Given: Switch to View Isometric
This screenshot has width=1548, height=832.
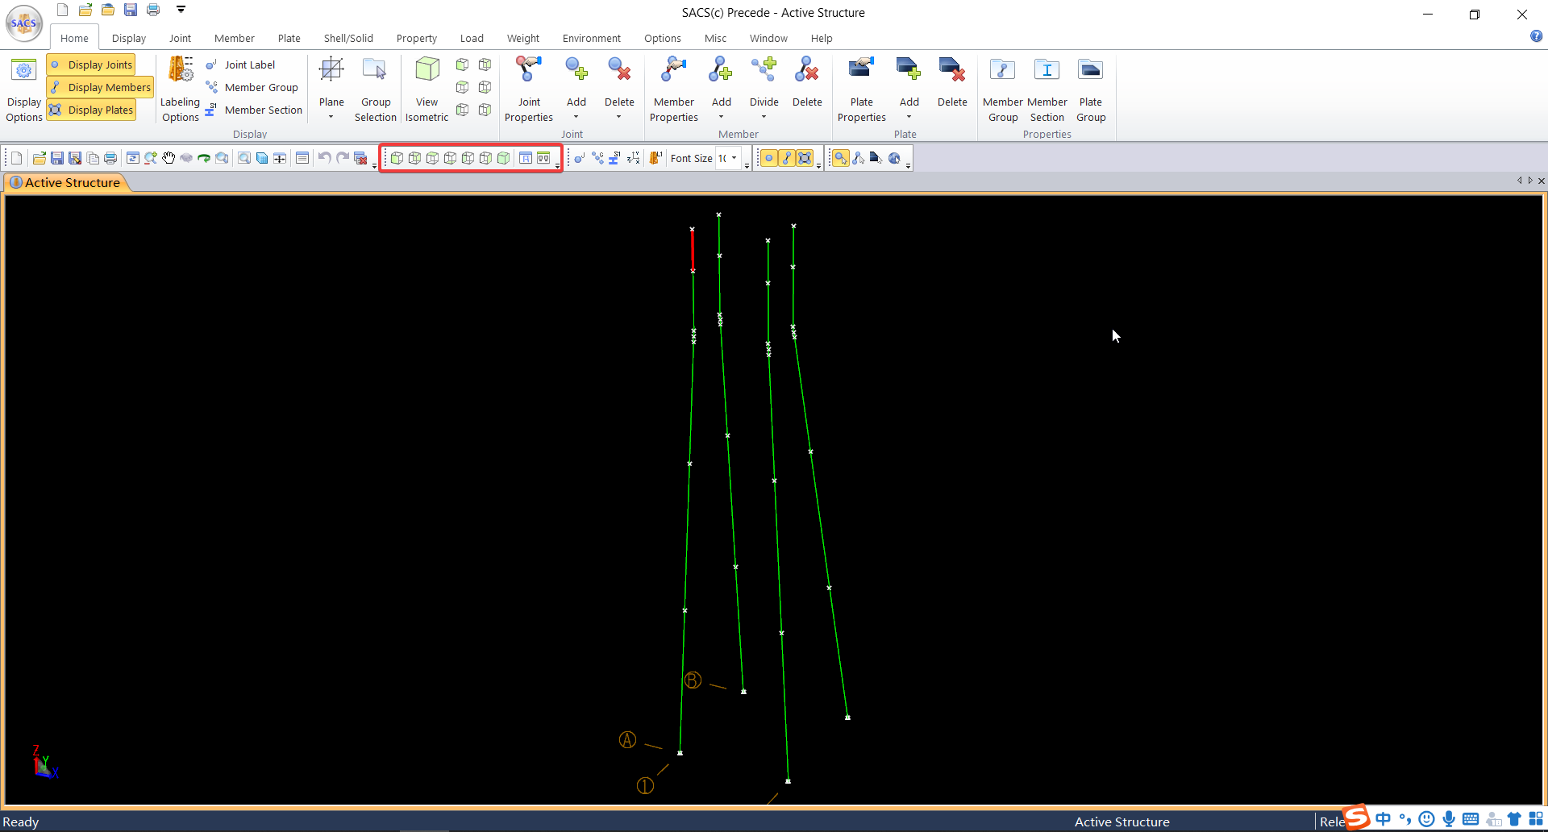Looking at the screenshot, I should [427, 89].
